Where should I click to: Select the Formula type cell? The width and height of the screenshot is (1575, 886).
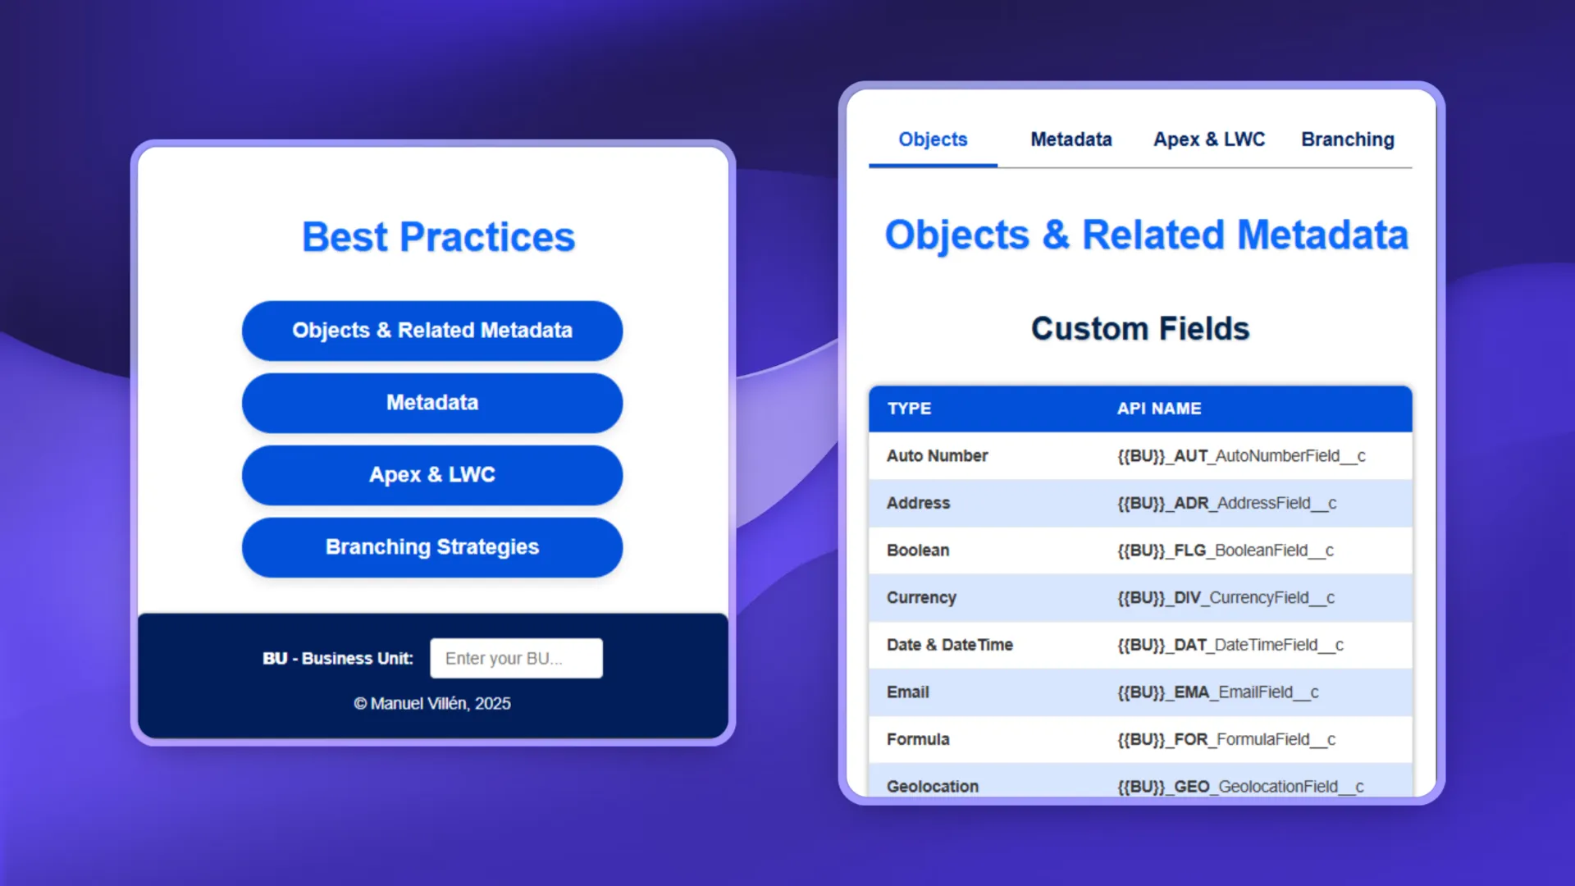pyautogui.click(x=918, y=739)
